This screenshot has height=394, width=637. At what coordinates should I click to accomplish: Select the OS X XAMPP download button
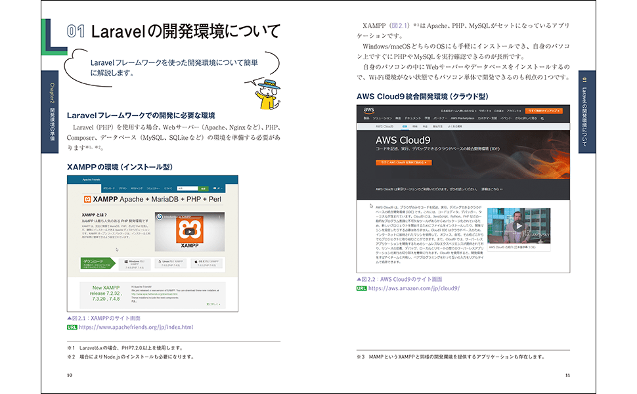point(207,263)
